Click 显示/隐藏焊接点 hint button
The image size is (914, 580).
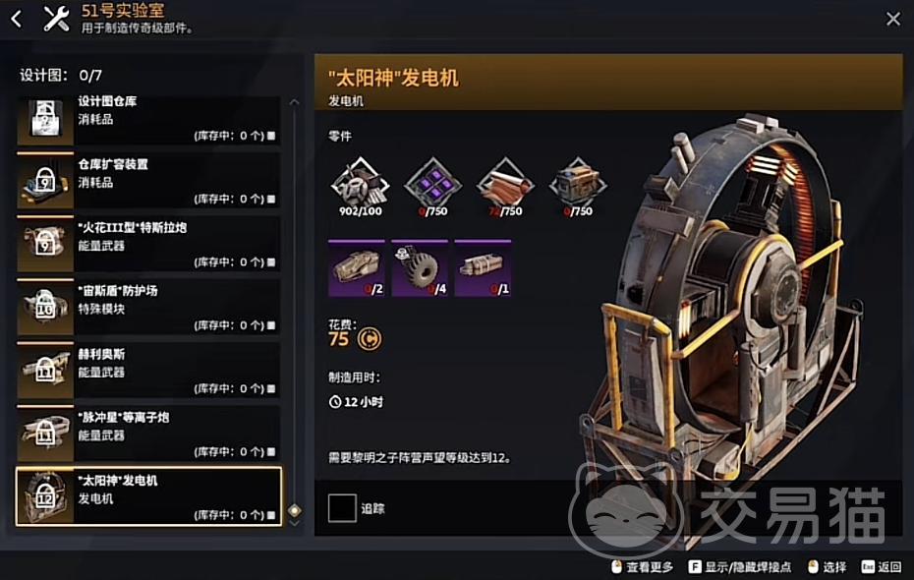click(x=740, y=566)
